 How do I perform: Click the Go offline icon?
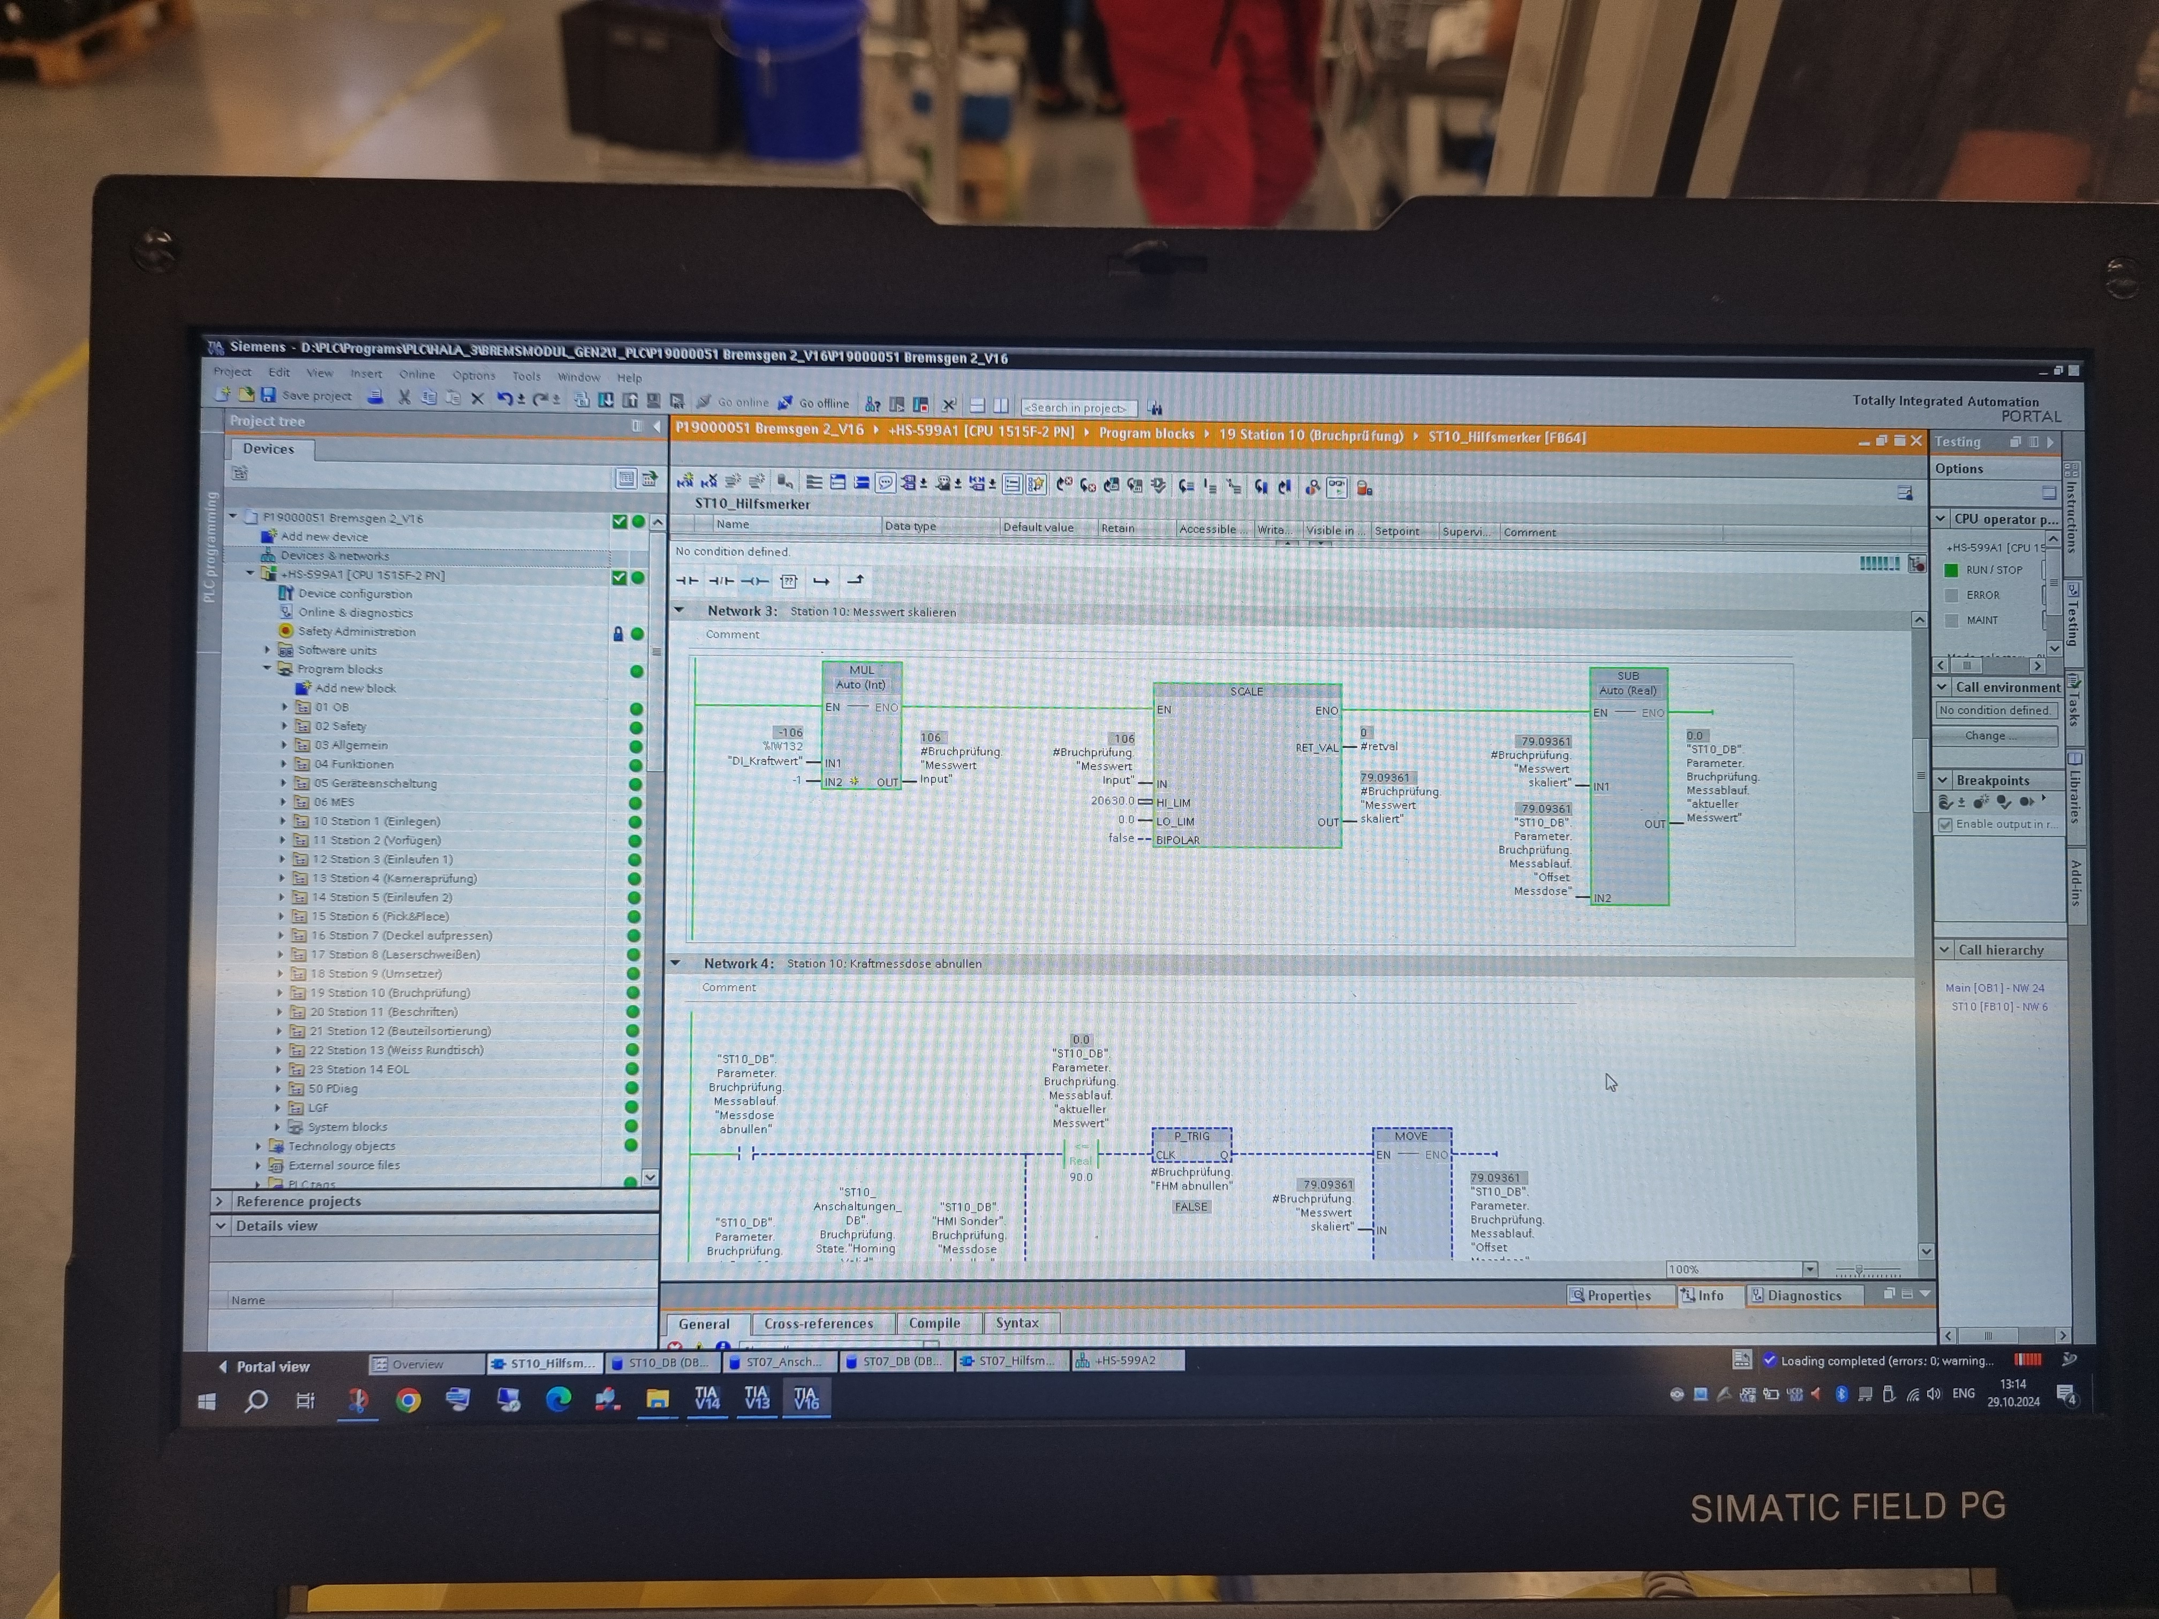[x=785, y=402]
